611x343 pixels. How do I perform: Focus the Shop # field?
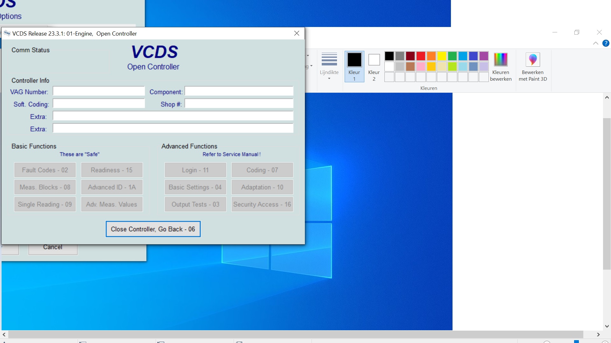(x=239, y=104)
